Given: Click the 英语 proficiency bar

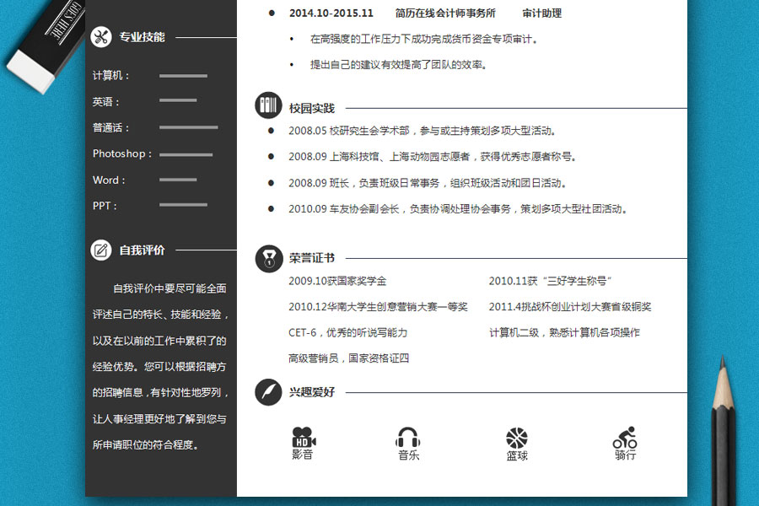Looking at the screenshot, I should click(177, 100).
